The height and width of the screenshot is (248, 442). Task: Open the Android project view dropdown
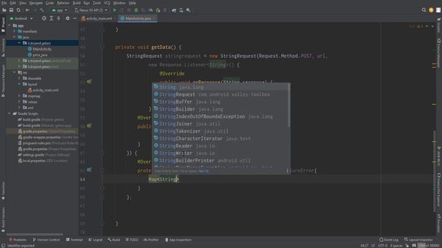[x=21, y=19]
